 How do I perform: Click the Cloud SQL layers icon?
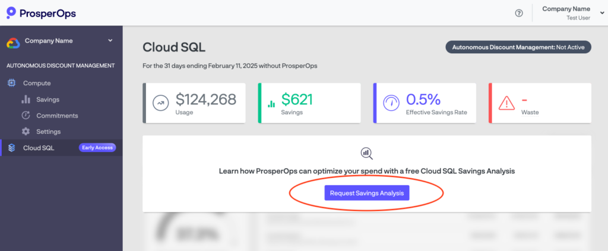[12, 148]
